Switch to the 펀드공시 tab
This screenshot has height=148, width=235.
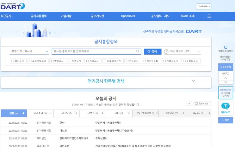(172, 113)
